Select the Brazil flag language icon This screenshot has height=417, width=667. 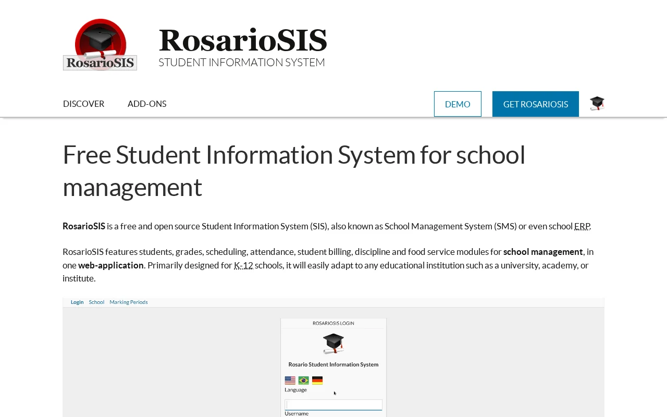point(304,381)
